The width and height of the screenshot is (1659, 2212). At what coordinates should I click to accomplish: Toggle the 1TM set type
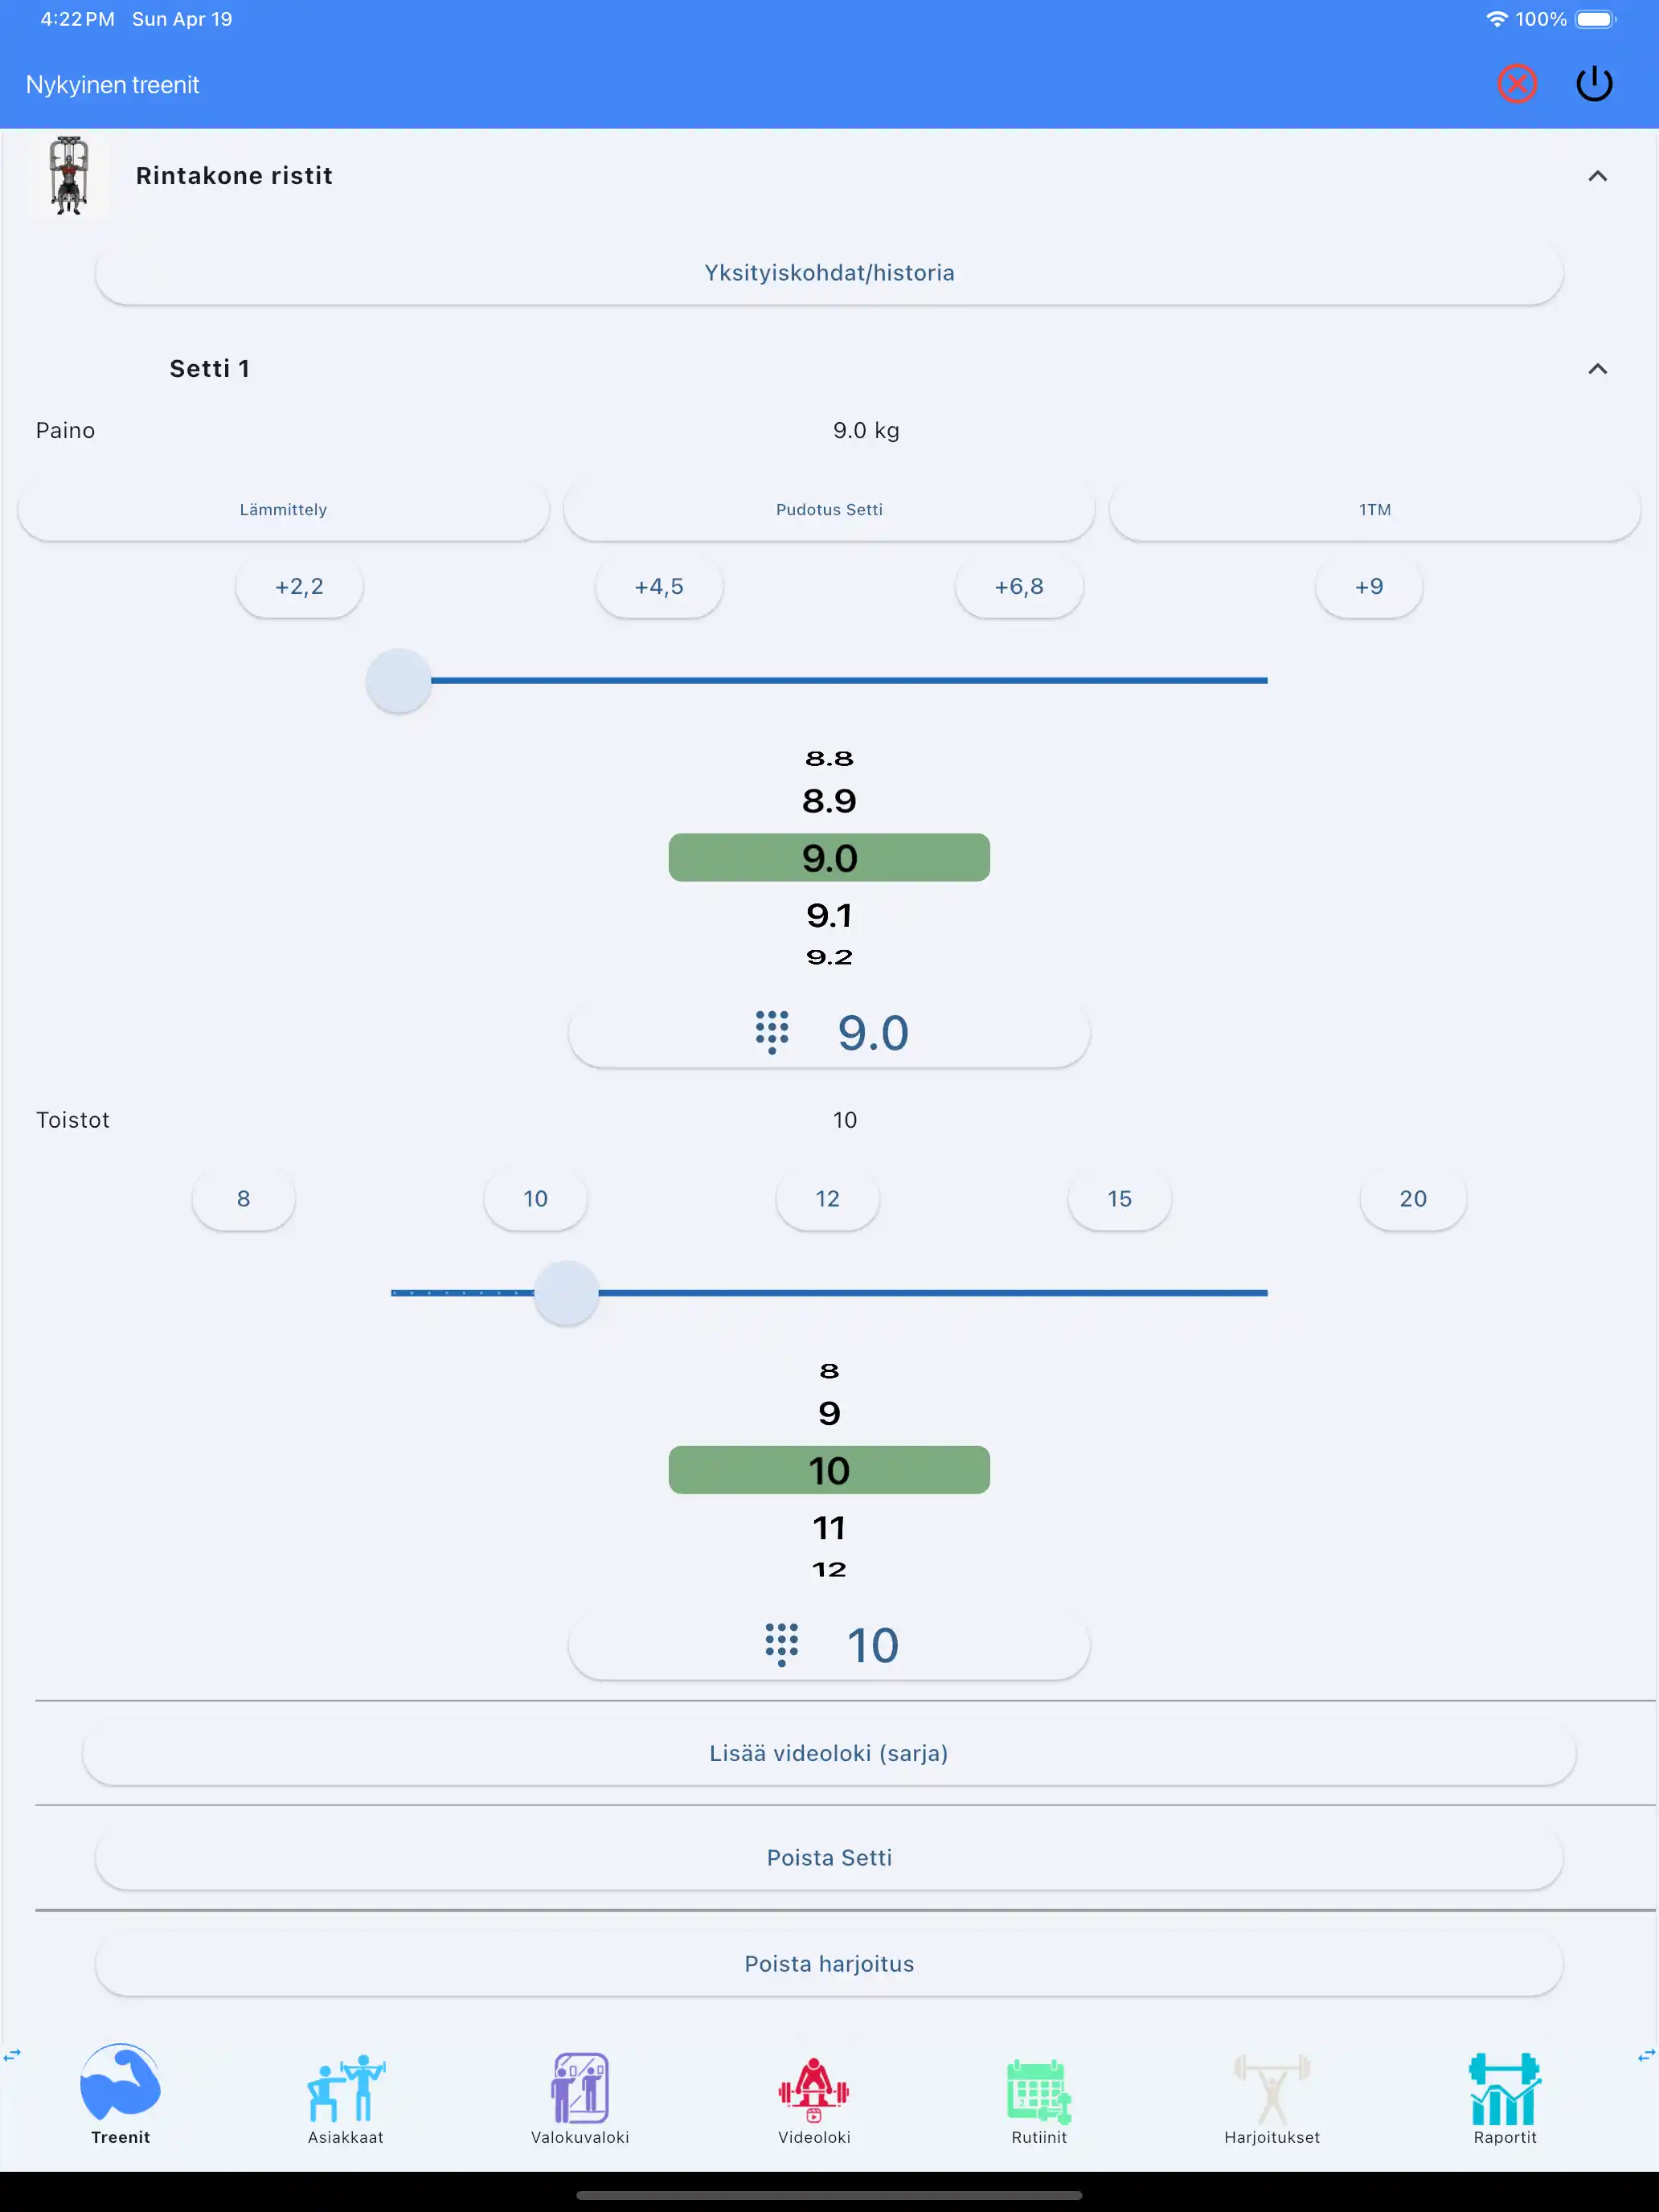coord(1374,510)
